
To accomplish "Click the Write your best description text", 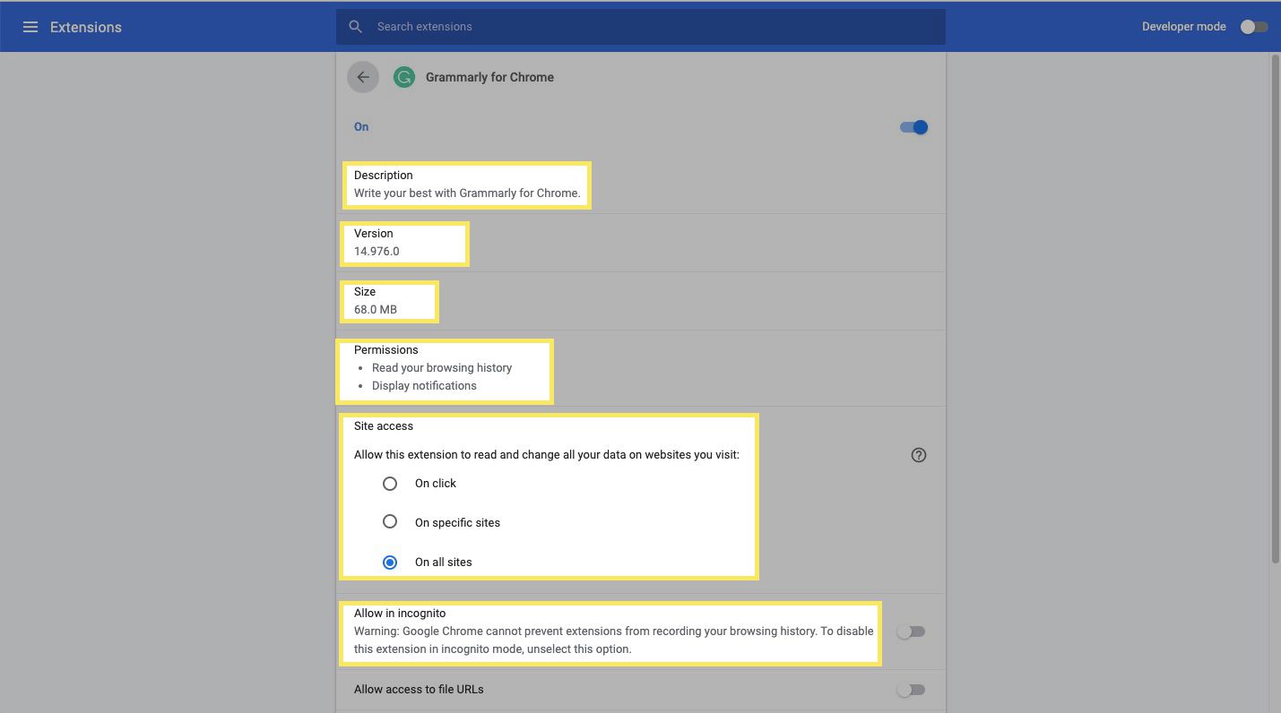I will pyautogui.click(x=467, y=193).
